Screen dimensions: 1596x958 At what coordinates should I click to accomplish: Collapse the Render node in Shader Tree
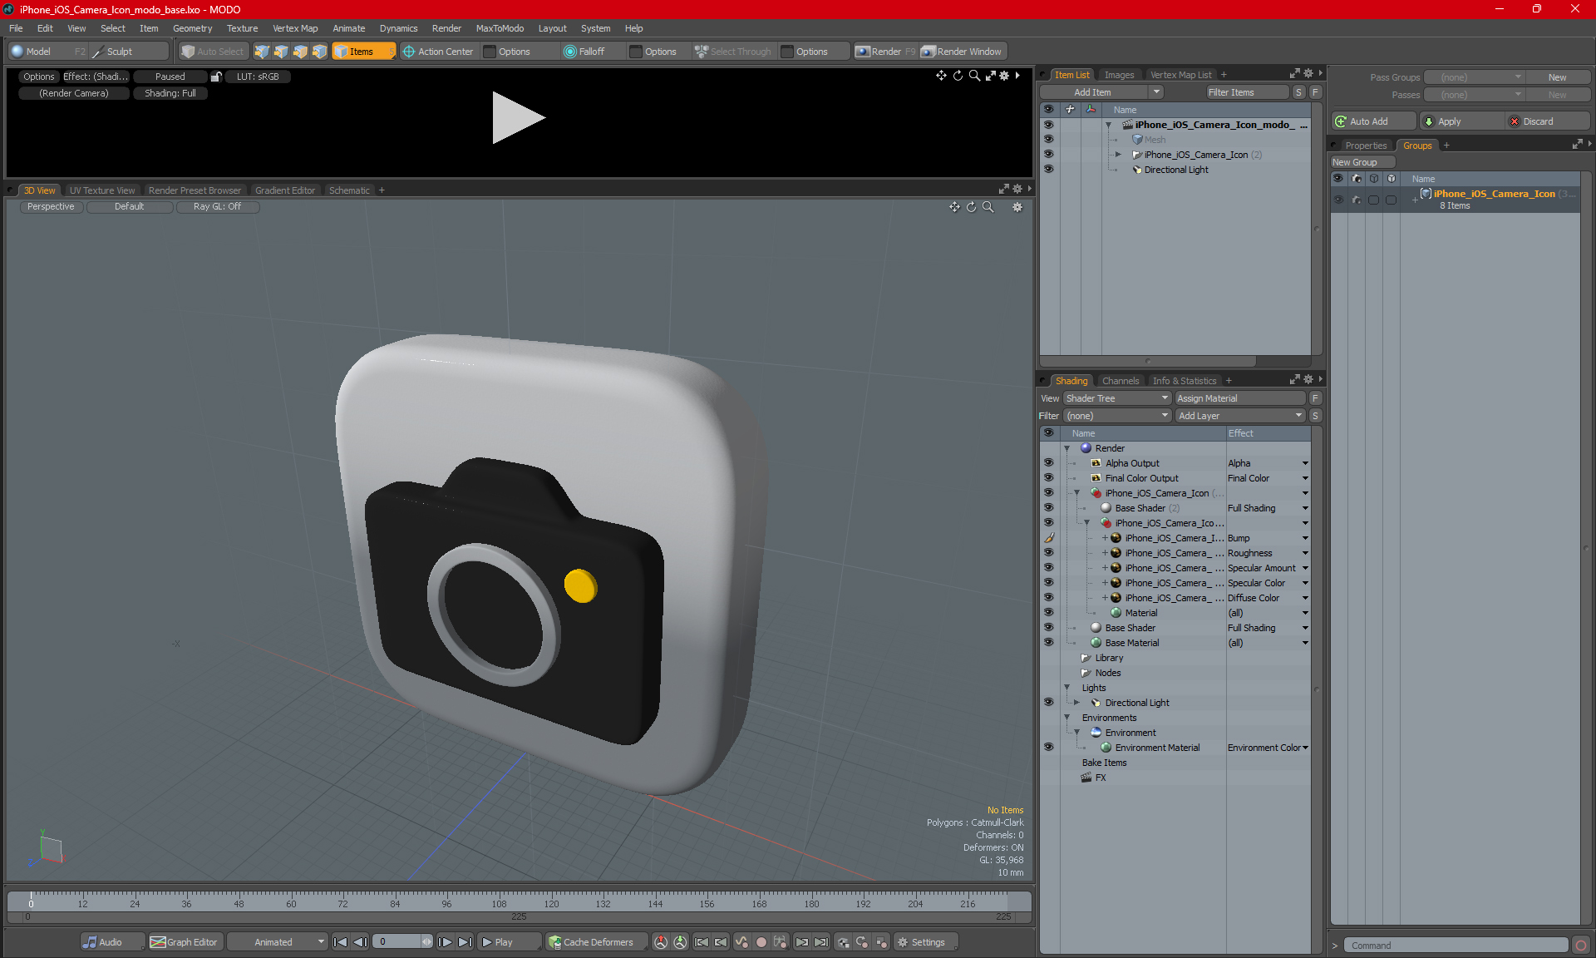pyautogui.click(x=1067, y=448)
